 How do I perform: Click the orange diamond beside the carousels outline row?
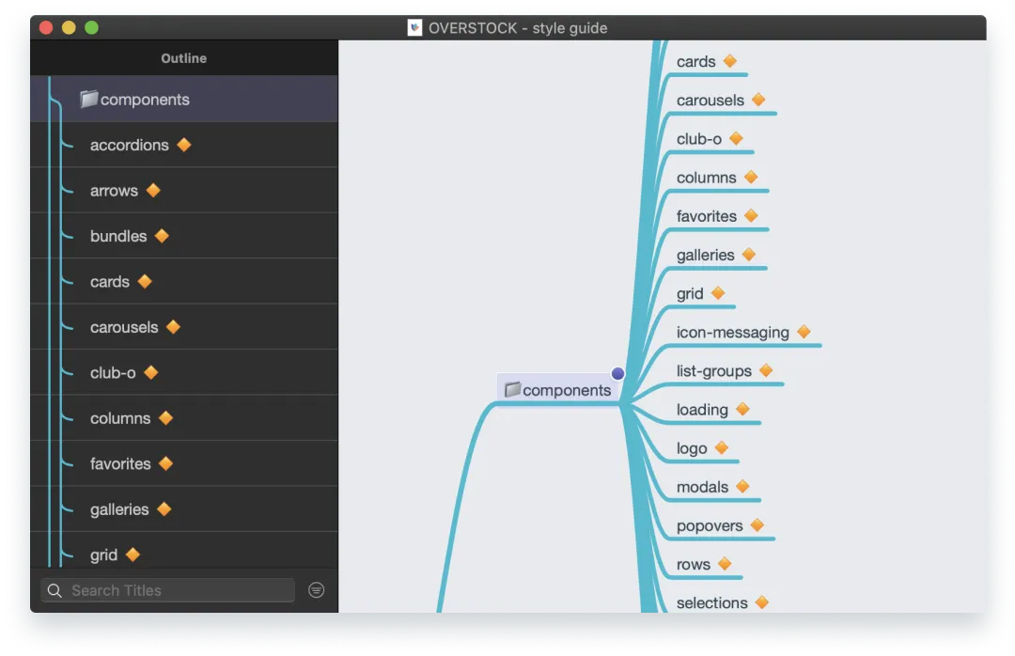pyautogui.click(x=172, y=327)
